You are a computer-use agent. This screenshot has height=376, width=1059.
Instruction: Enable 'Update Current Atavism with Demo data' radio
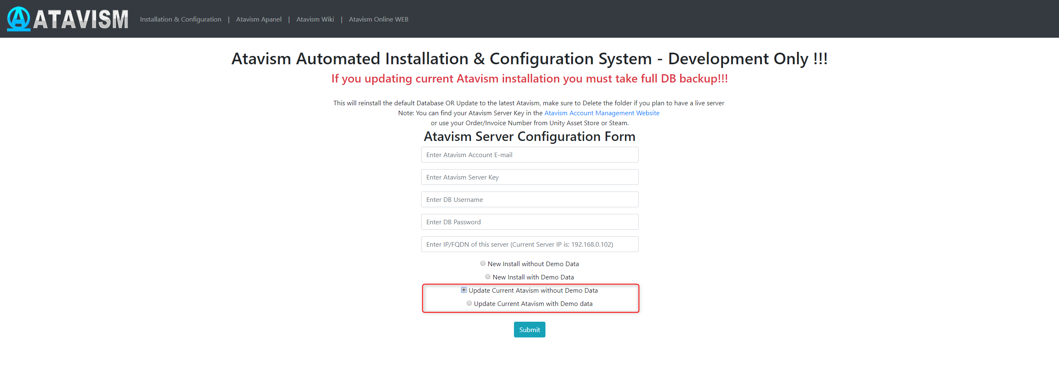point(469,303)
